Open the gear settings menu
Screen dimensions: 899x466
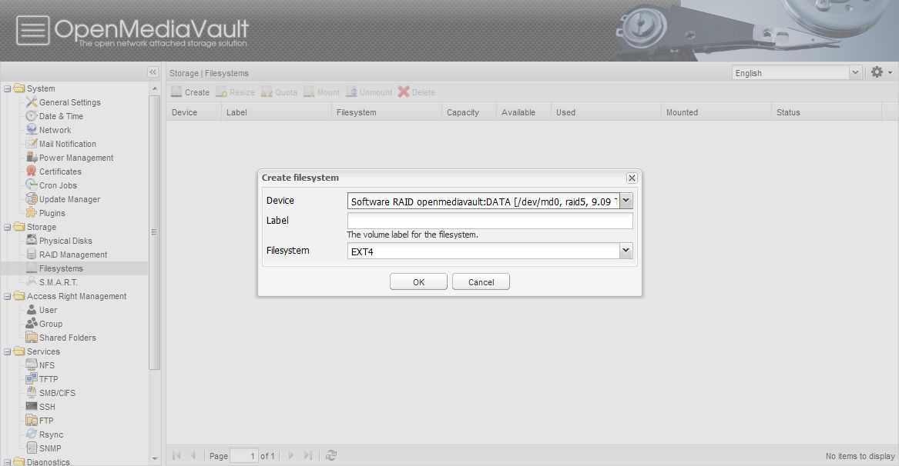(x=881, y=72)
